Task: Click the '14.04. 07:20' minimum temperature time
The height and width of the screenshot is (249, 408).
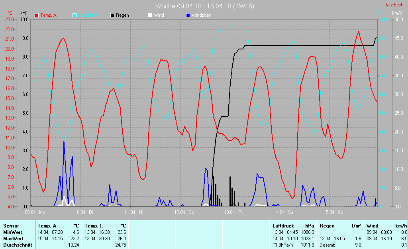Action: pyautogui.click(x=50, y=232)
